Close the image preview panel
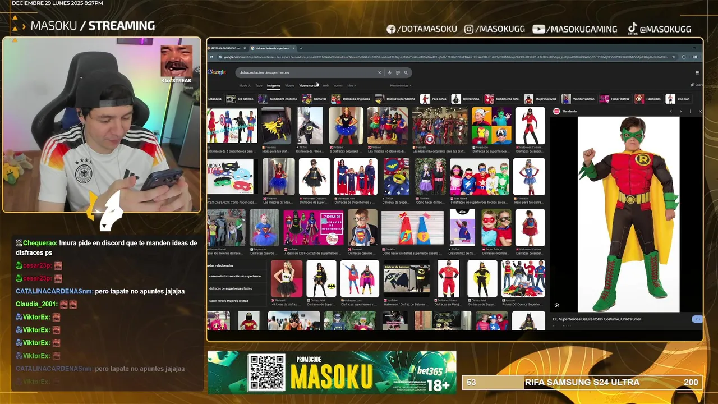 699,111
